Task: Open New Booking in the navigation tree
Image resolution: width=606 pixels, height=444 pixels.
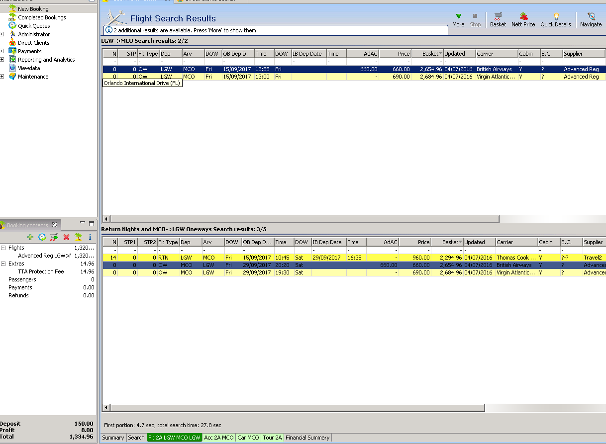Action: point(33,9)
